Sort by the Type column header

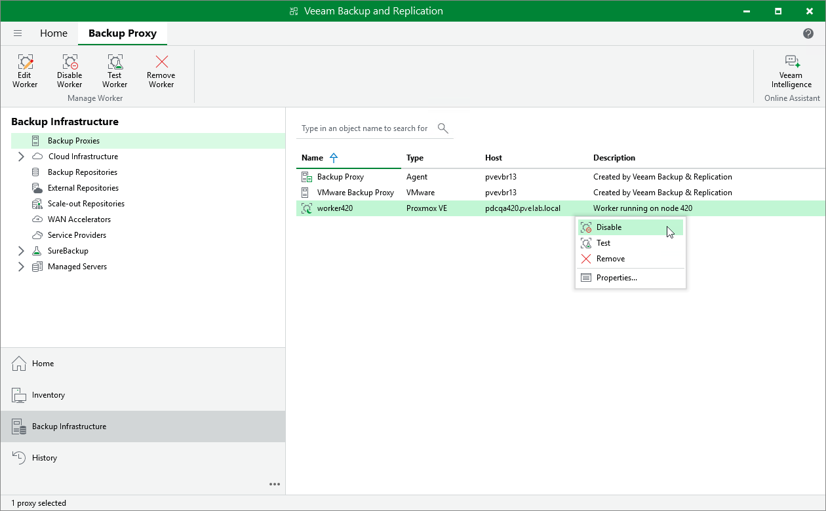(x=415, y=158)
